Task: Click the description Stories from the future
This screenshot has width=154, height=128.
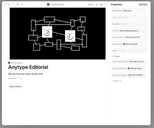Action: tap(26, 74)
